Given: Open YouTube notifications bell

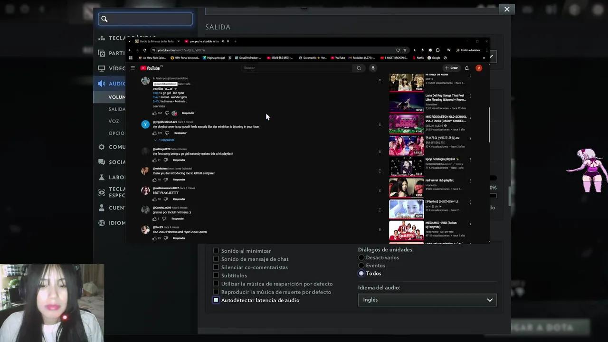Looking at the screenshot, I should pyautogui.click(x=466, y=68).
